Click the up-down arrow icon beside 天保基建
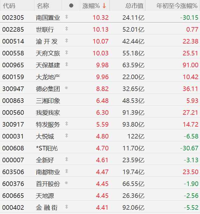200x214 pixels. tap(67, 65)
